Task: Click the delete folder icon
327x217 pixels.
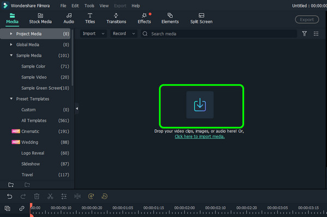Action: click(27, 185)
